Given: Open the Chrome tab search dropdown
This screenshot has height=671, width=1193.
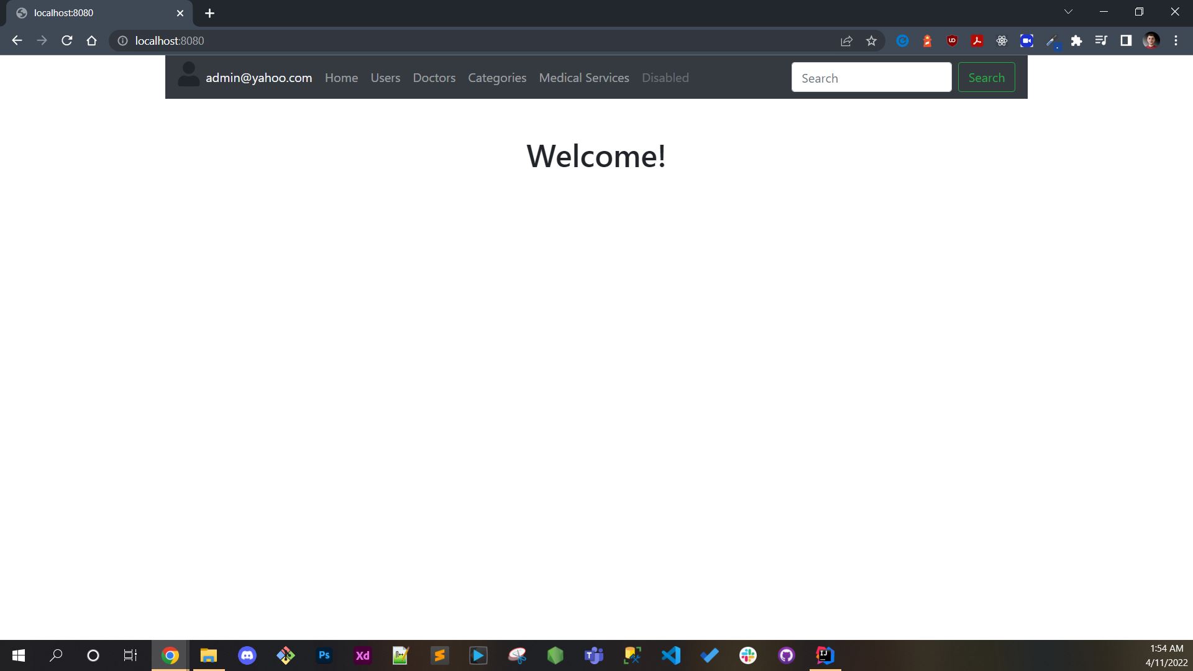Looking at the screenshot, I should coord(1068,11).
